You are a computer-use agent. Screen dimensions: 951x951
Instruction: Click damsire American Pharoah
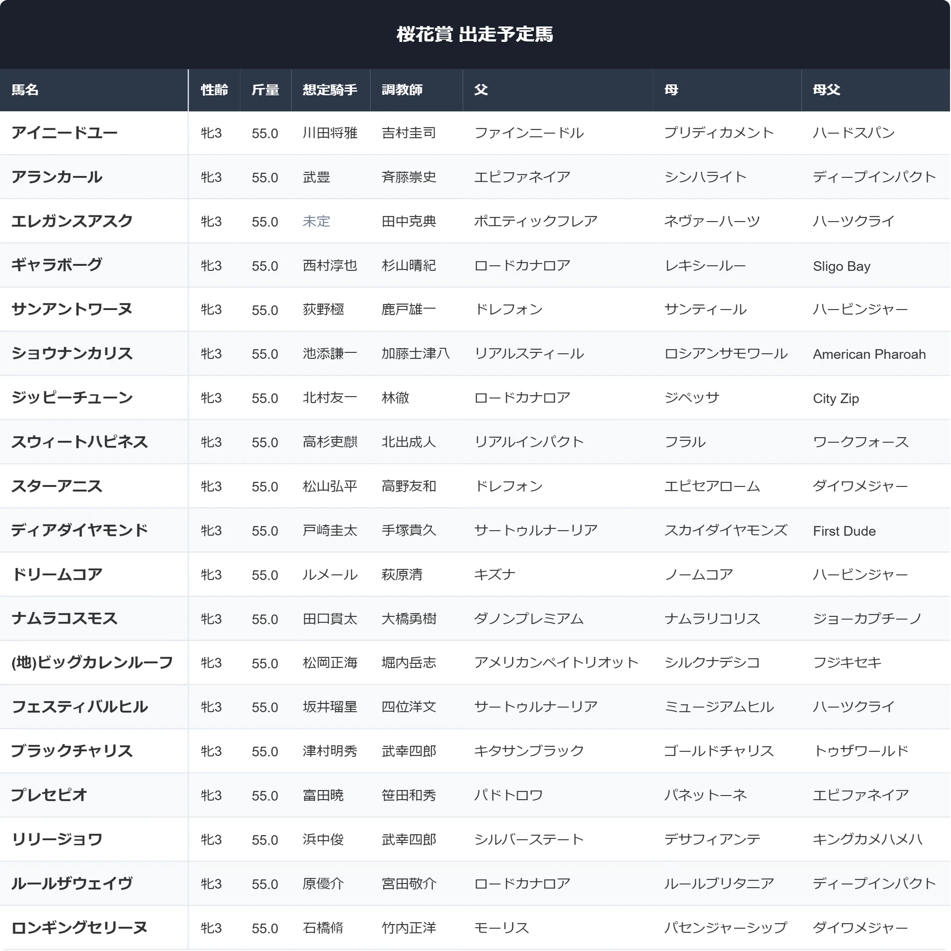click(x=869, y=354)
